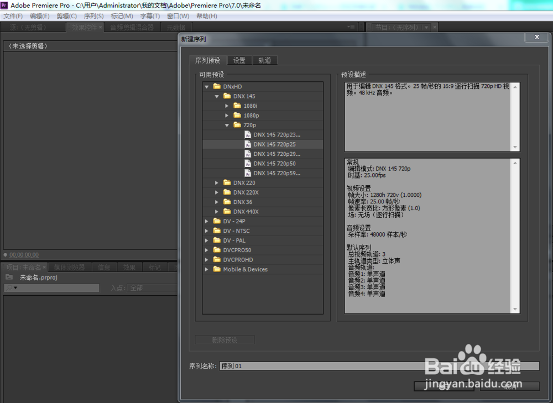Click the DVCPRO50 folder icon
This screenshot has width=553, height=403.
217,250
